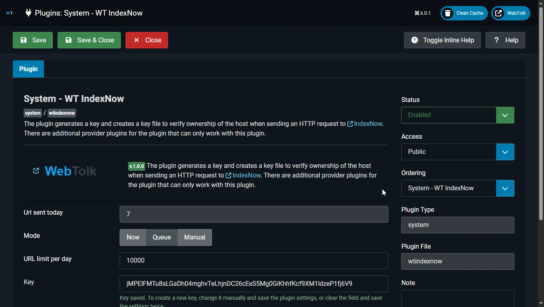Viewport: 544px width, 307px height.
Task: Click the trash icon in Clean Cache
Action: [448, 13]
